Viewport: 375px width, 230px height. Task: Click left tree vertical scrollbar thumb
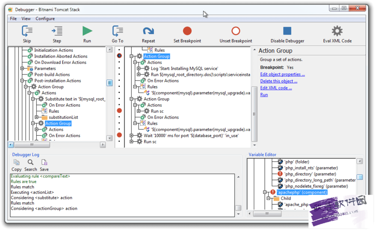pyautogui.click(x=109, y=83)
